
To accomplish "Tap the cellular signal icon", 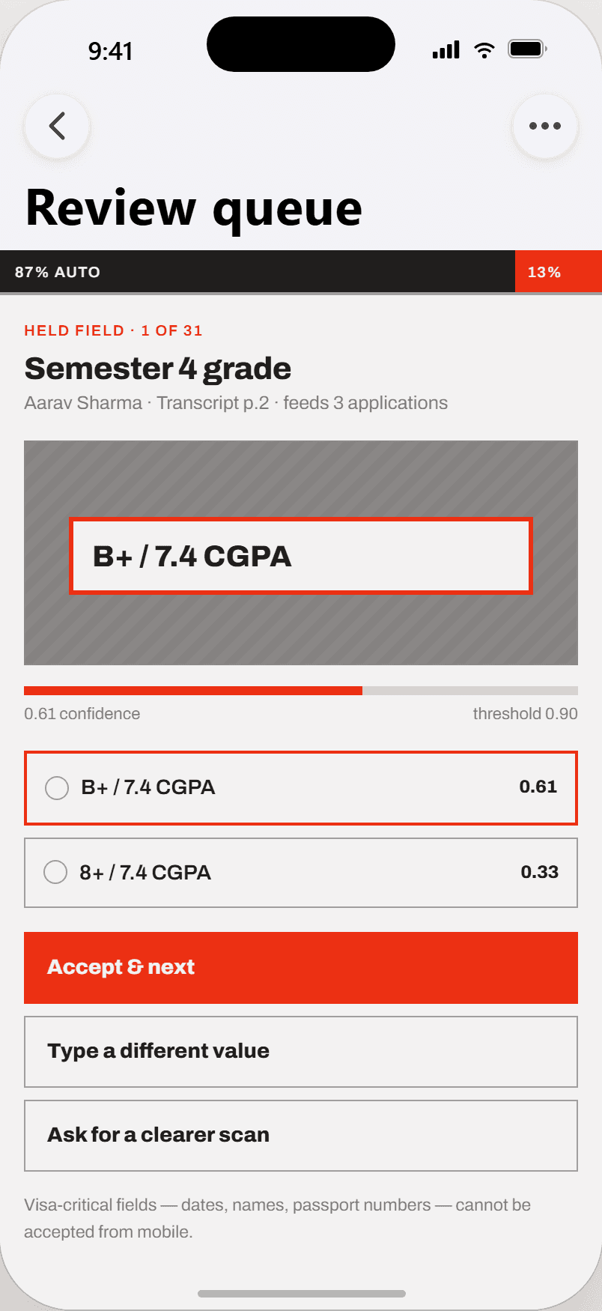I will click(x=446, y=50).
